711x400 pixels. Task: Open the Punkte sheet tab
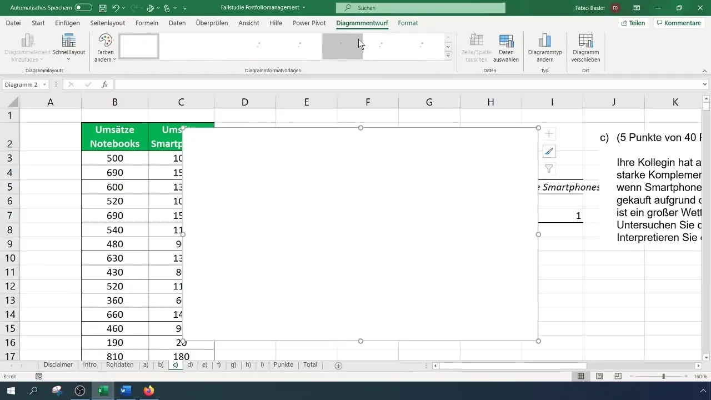(283, 365)
